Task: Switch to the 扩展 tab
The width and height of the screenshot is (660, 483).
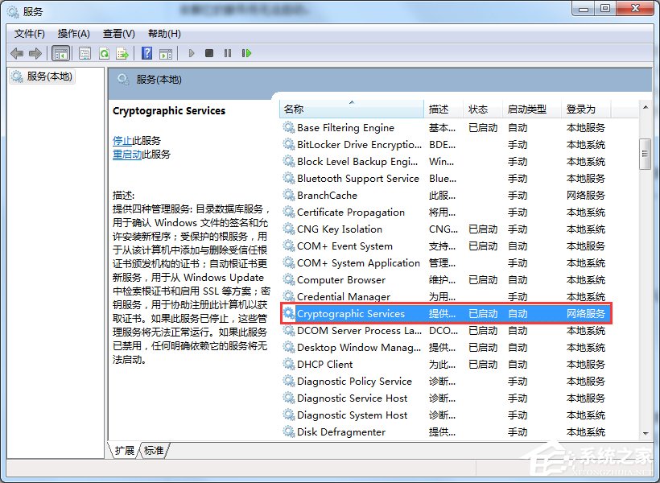Action: point(123,451)
